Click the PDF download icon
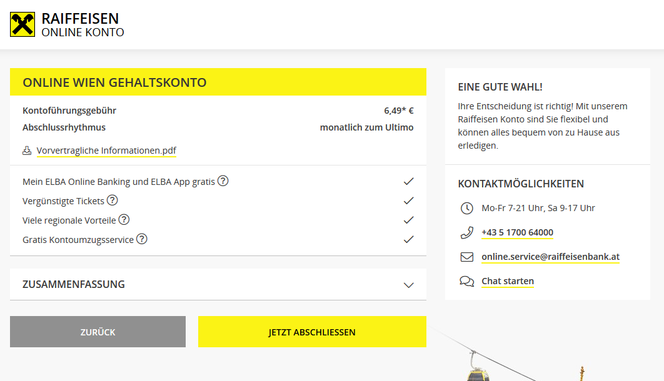 (27, 151)
